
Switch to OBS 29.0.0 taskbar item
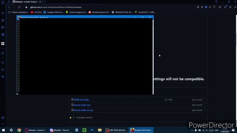click(116, 130)
